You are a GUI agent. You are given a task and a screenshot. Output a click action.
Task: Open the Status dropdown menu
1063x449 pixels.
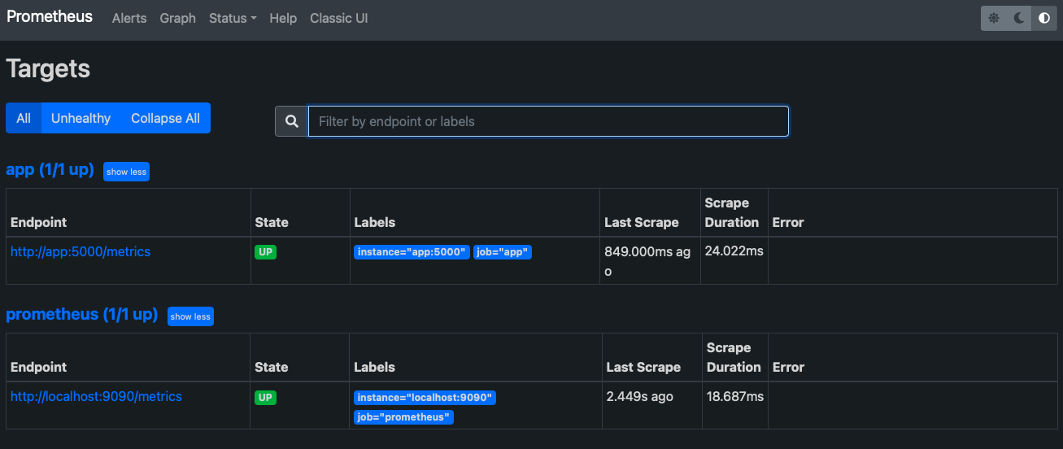233,18
